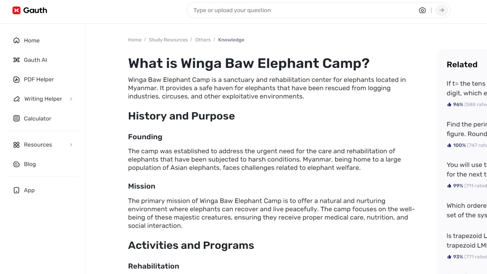Open the Knowledge breadcrumb item
487x274 pixels.
tap(231, 40)
